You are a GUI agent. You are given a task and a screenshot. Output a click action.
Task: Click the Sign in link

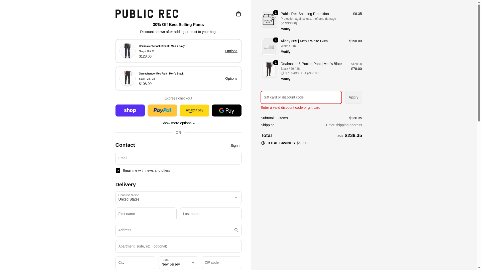(x=236, y=145)
